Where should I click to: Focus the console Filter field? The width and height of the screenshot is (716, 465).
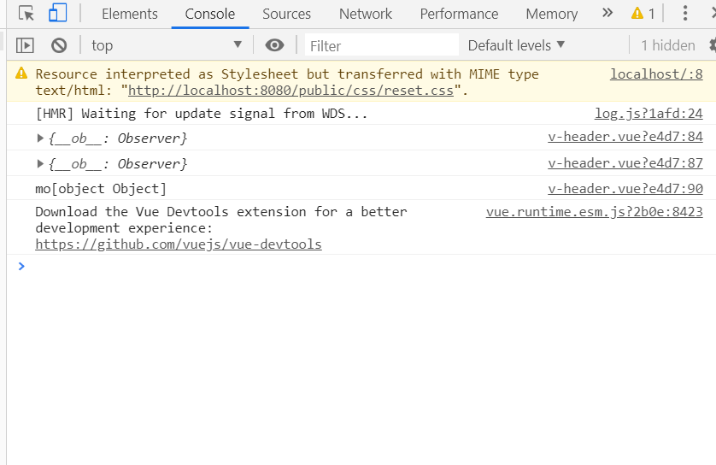[x=382, y=45]
